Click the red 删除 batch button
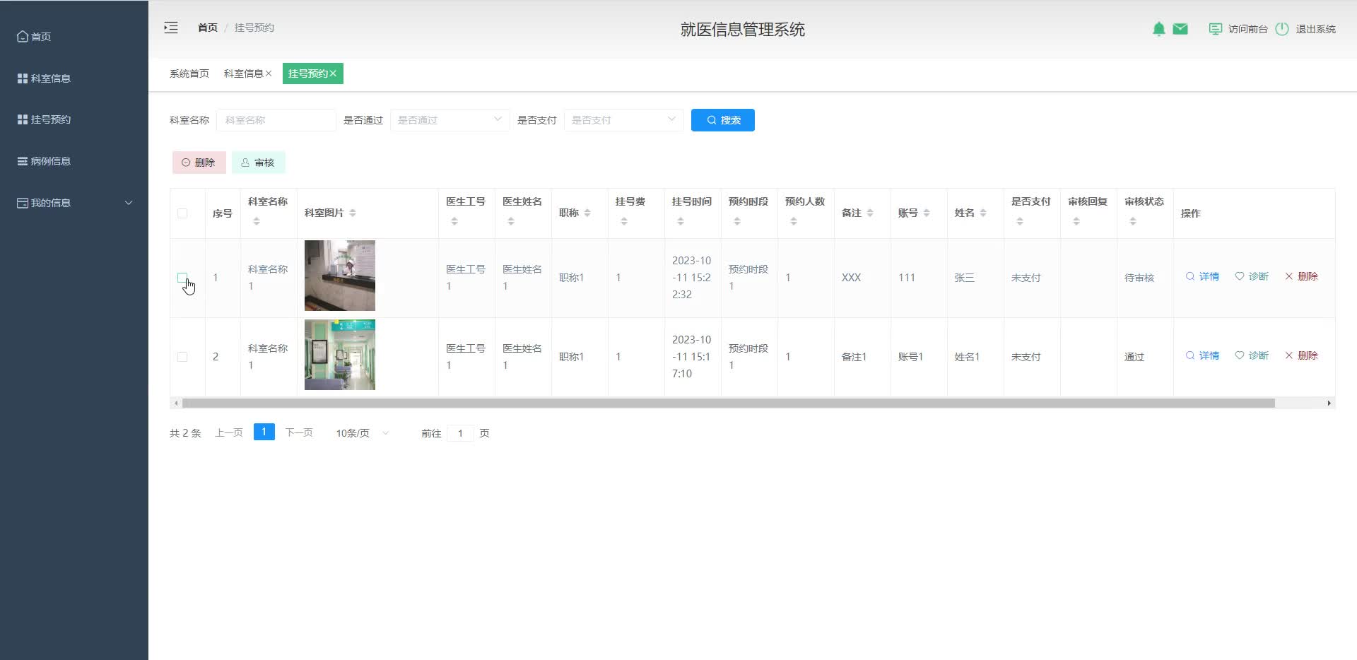The width and height of the screenshot is (1357, 660). coord(199,163)
